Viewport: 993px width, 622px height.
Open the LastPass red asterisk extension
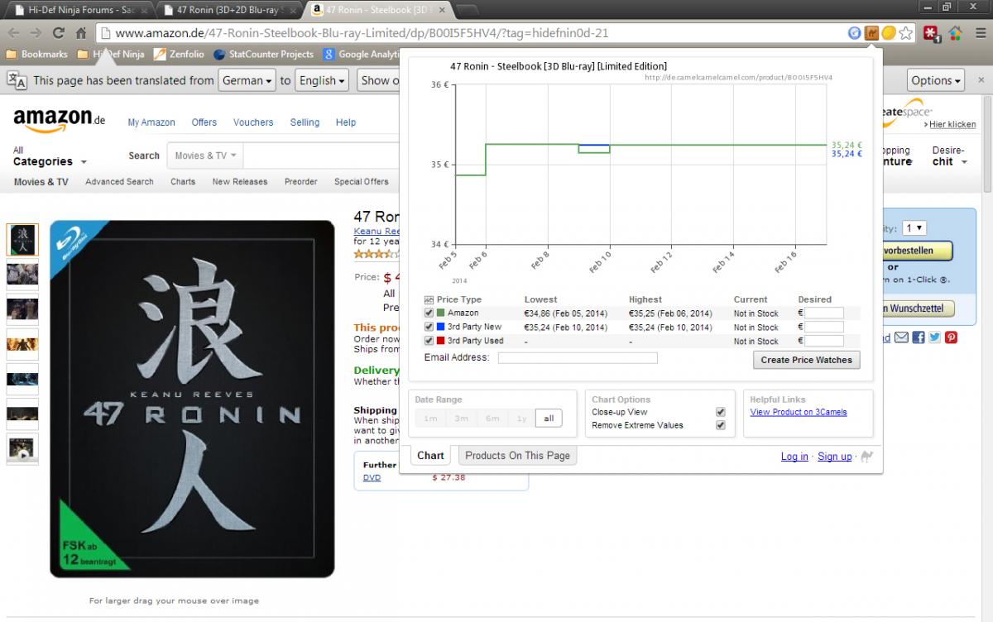(932, 33)
